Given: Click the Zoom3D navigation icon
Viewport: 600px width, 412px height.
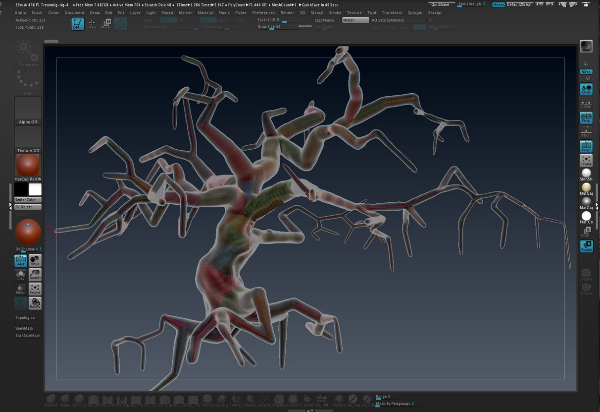Looking at the screenshot, I should (35, 274).
